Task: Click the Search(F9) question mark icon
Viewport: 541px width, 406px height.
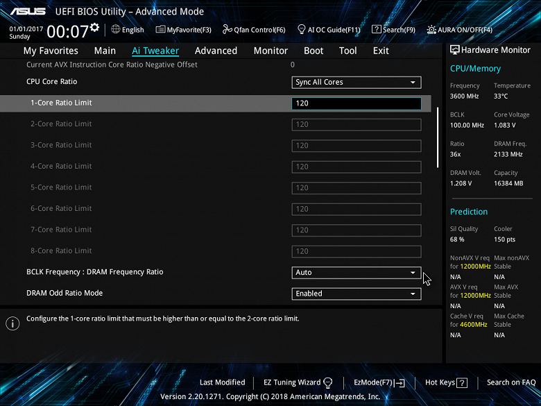Action: point(376,29)
